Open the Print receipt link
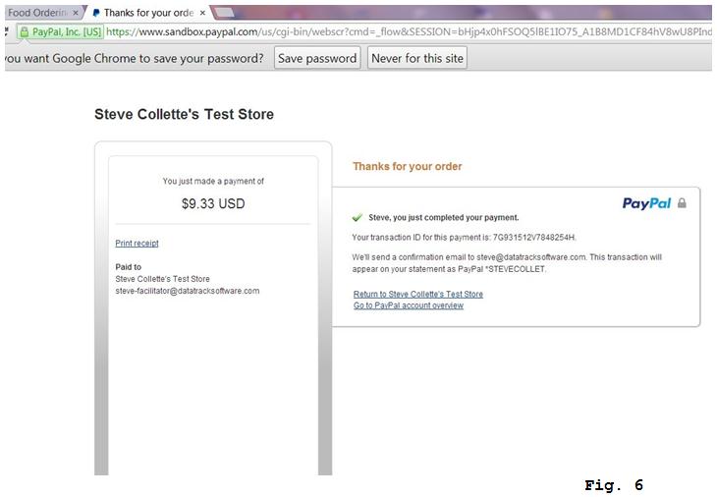This screenshot has height=497, width=717. (137, 244)
